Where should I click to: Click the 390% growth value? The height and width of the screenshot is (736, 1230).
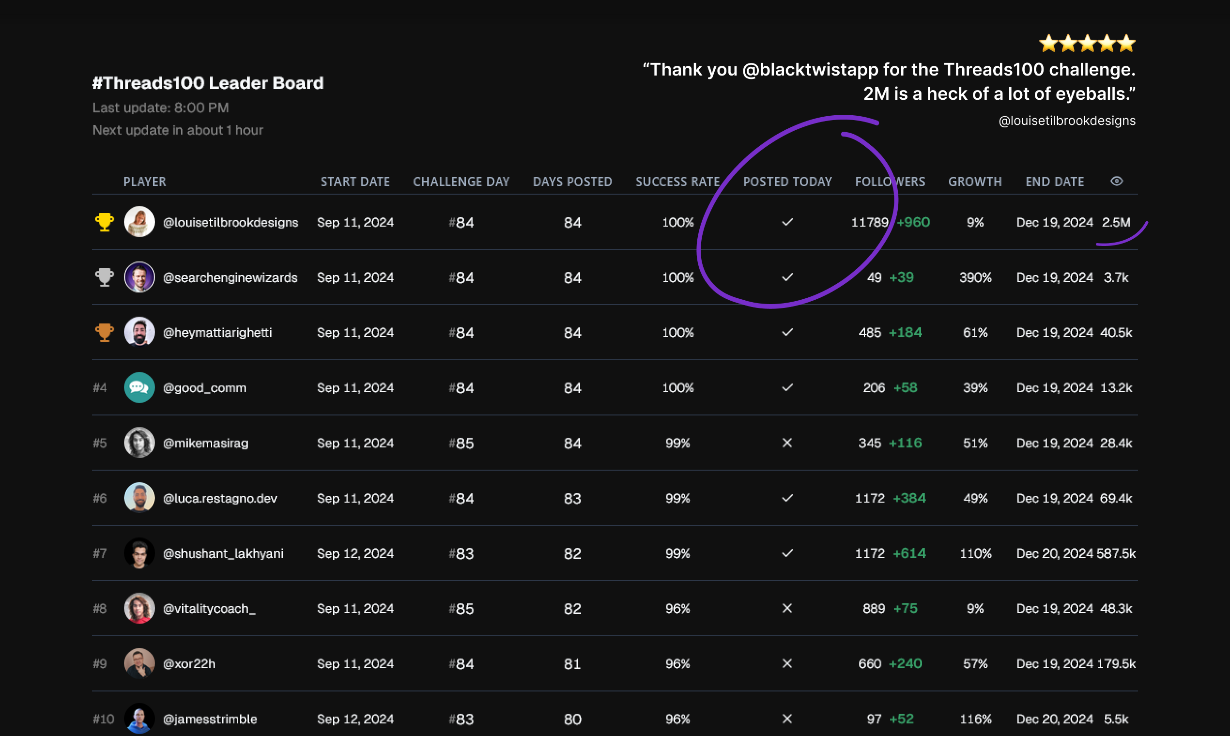coord(975,277)
